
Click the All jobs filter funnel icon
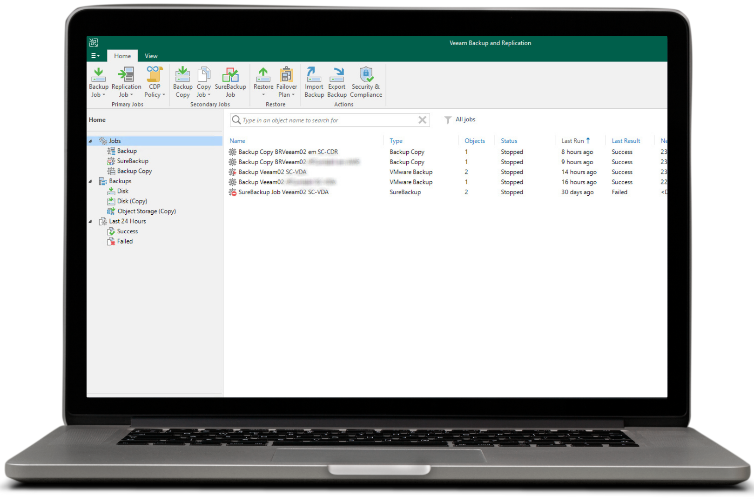coord(448,120)
